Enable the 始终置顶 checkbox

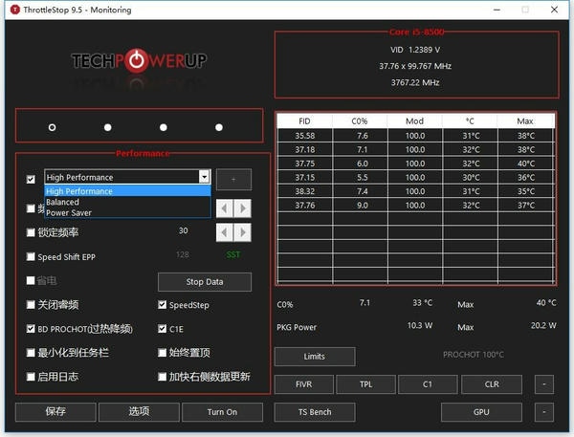tap(163, 353)
